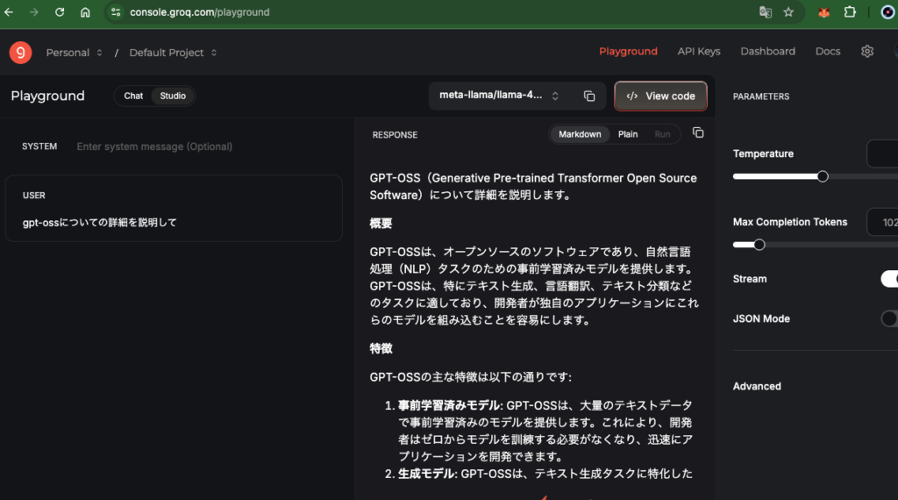Click the Max Completion Tokens value field
The height and width of the screenshot is (500, 898).
tap(882, 222)
